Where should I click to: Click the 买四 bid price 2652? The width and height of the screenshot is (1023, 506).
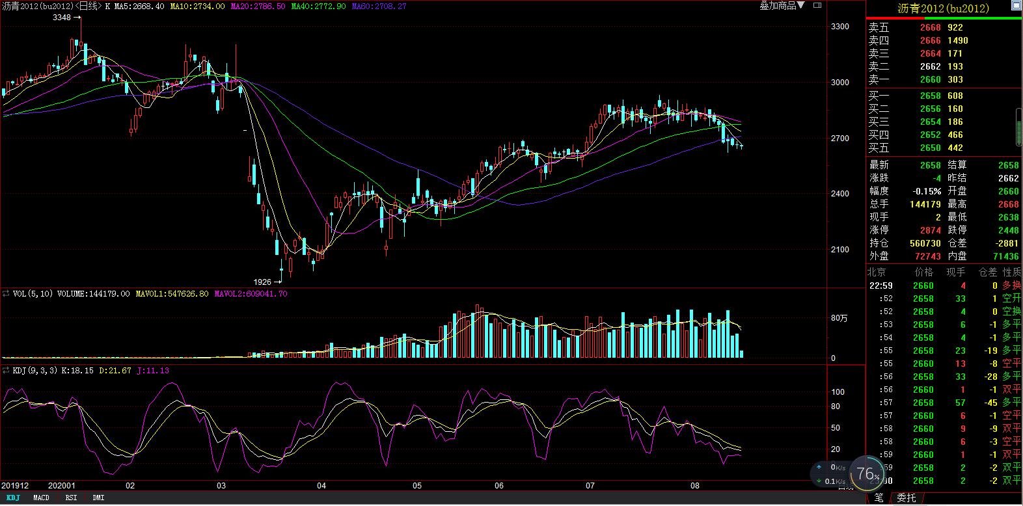coord(931,135)
